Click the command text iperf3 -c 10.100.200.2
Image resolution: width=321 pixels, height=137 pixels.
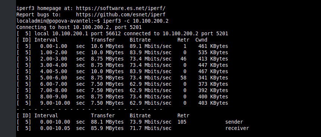point(136,21)
